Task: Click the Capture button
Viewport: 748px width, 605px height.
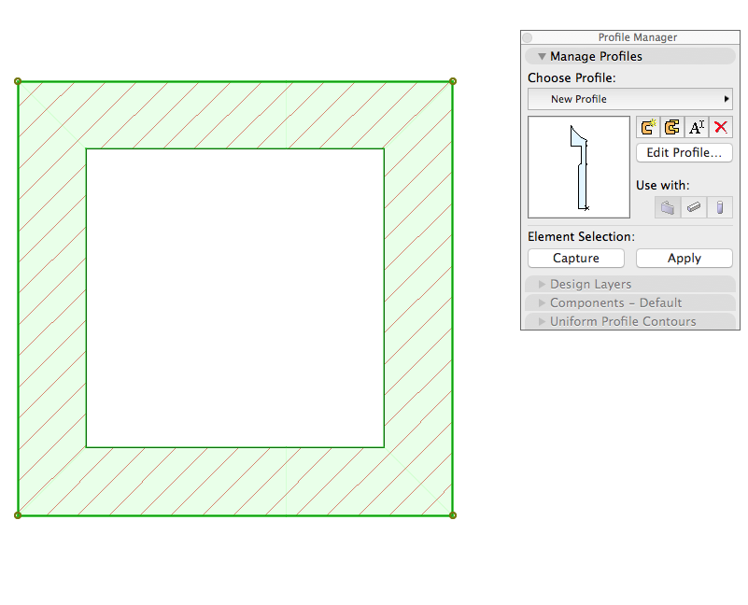Action: (576, 258)
